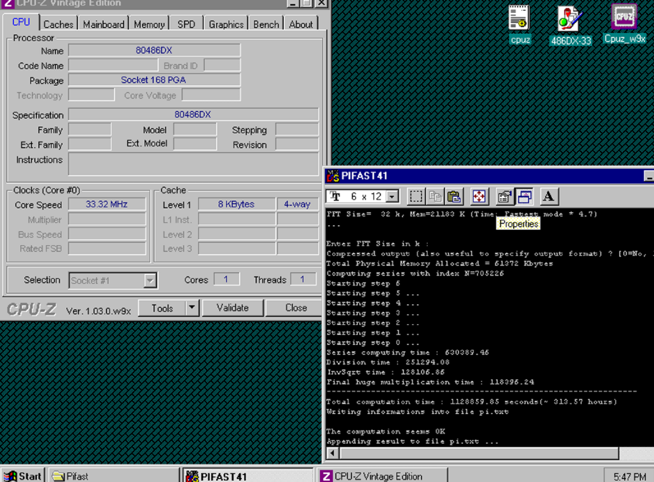Click the Validate button
The image size is (654, 482).
pos(233,307)
